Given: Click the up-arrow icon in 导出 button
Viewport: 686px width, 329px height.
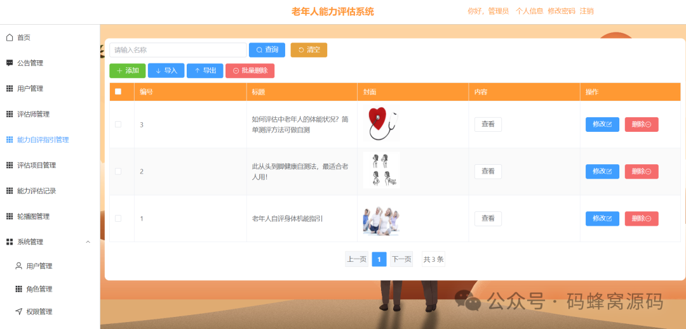Looking at the screenshot, I should pos(198,71).
